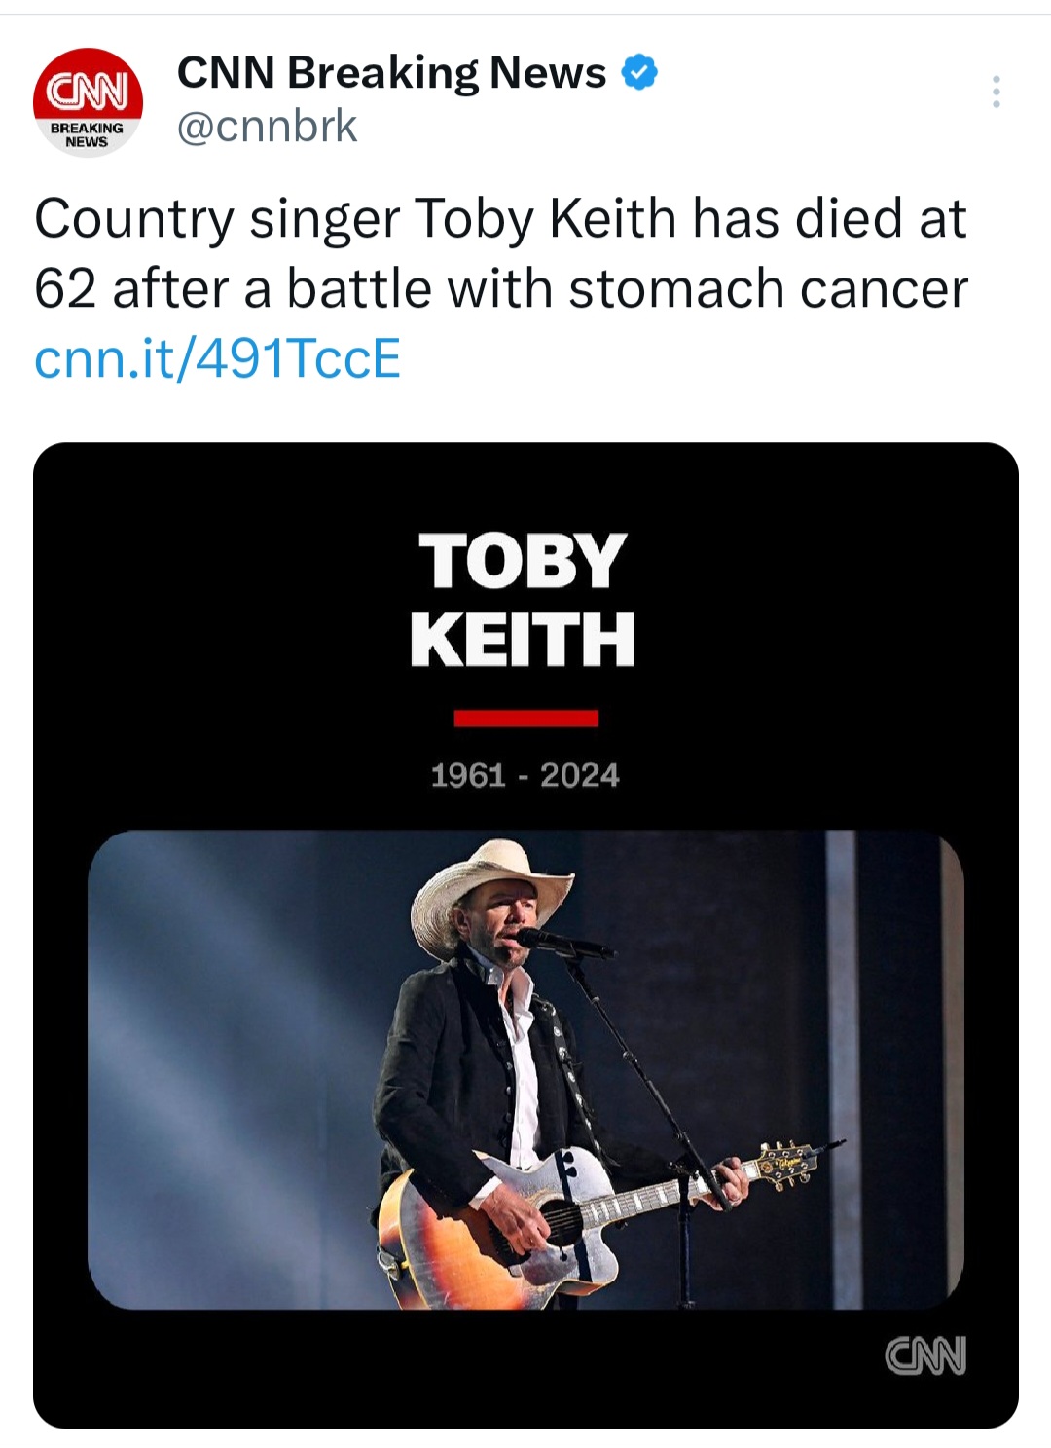The height and width of the screenshot is (1448, 1051).
Task: Click the "BREAKING NEWS" label in the avatar
Action: click(x=87, y=134)
